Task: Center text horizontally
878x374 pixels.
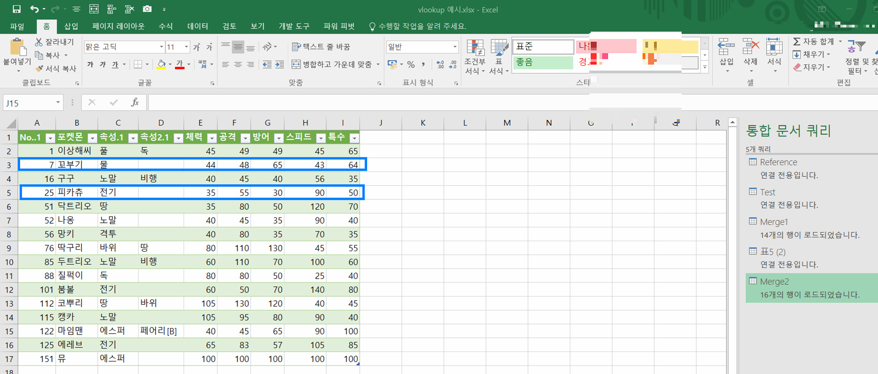Action: click(238, 65)
